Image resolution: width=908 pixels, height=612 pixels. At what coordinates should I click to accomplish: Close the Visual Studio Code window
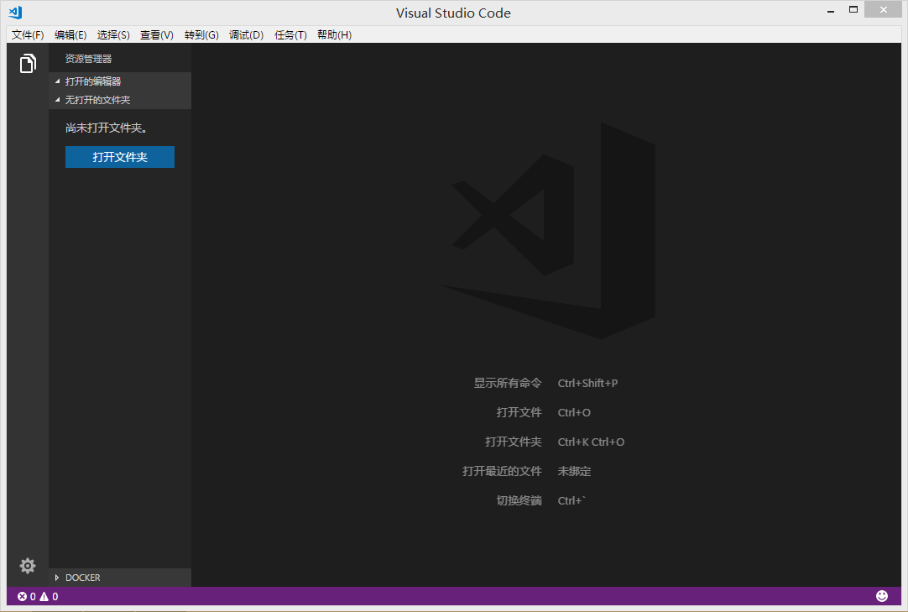pos(883,9)
